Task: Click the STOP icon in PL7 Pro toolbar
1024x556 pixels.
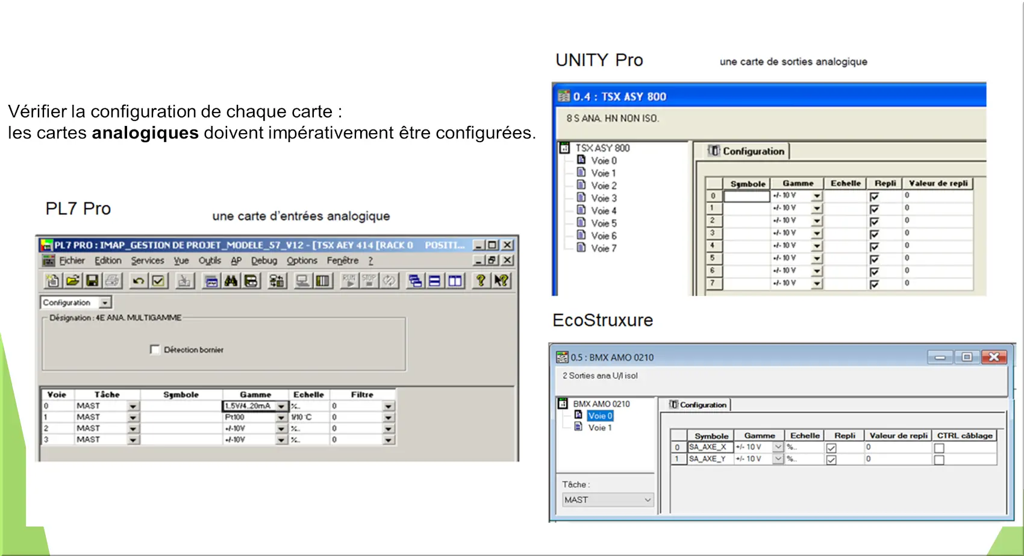Action: click(x=369, y=281)
